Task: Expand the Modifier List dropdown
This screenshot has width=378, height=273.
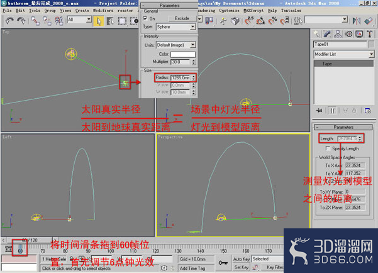Action: click(344, 54)
